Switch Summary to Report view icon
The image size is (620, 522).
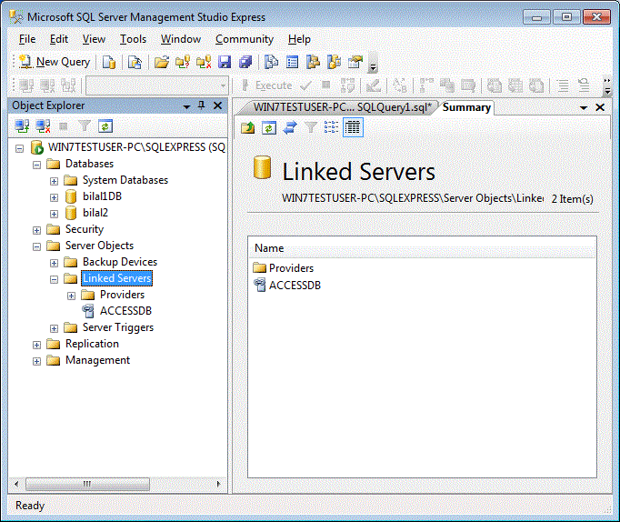point(353,127)
